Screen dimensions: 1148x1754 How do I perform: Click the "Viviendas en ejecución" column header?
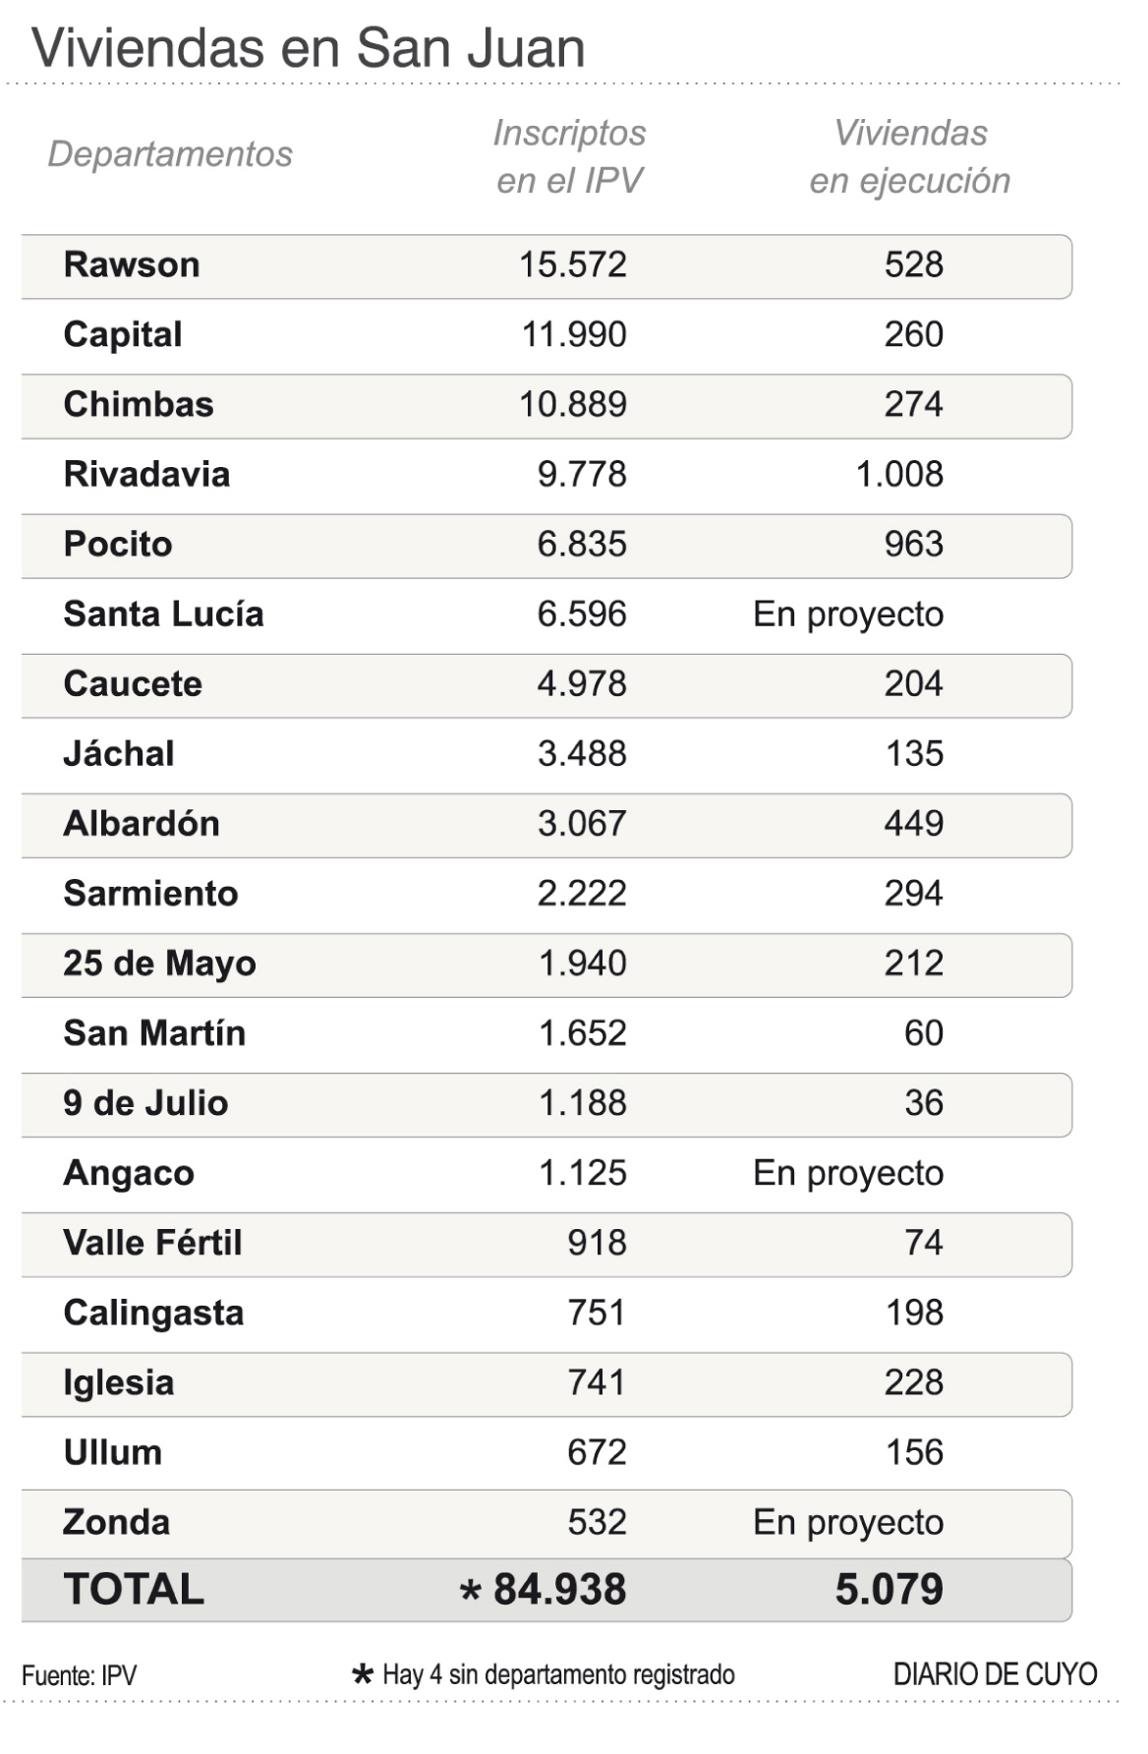[x=910, y=156]
